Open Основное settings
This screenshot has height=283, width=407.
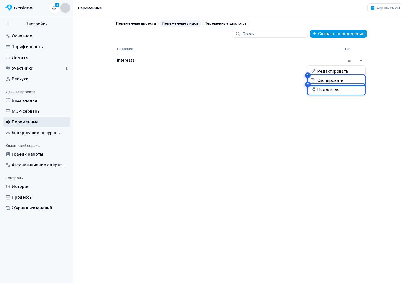point(36,36)
